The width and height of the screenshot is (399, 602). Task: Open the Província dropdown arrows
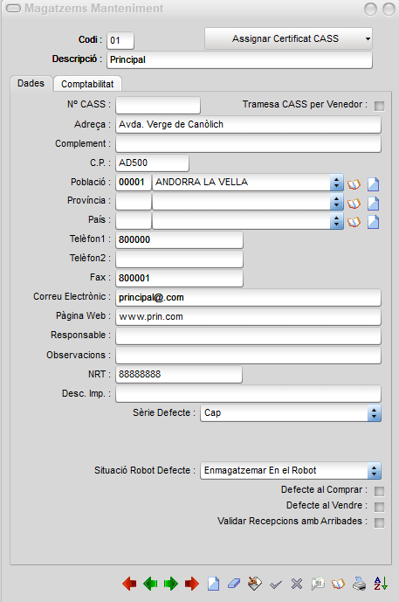pyautogui.click(x=336, y=202)
